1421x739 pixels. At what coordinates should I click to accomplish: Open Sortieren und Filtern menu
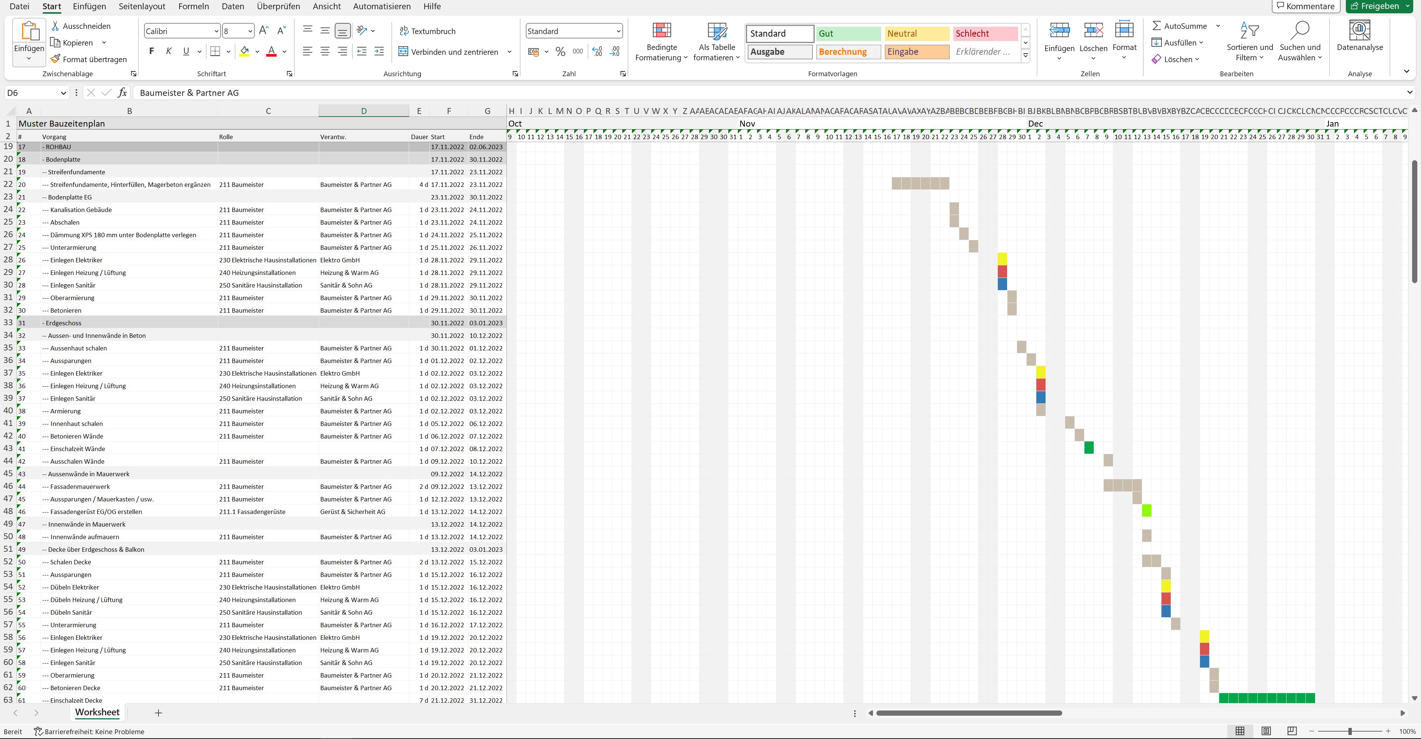[x=1250, y=41]
